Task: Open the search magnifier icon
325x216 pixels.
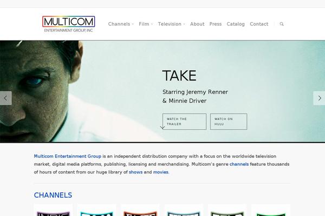Action: pos(282,24)
